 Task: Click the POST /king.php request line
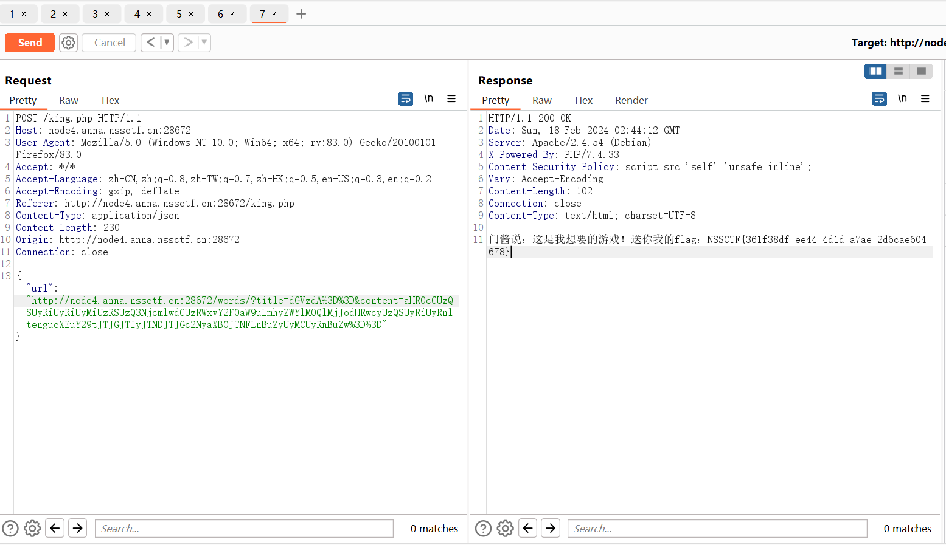coord(78,118)
